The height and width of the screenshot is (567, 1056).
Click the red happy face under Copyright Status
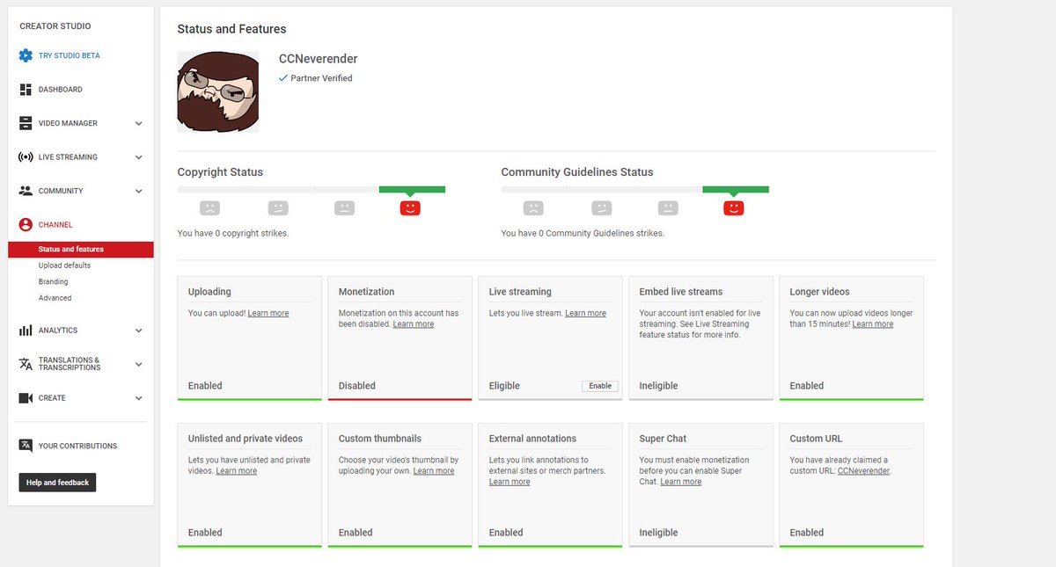410,208
